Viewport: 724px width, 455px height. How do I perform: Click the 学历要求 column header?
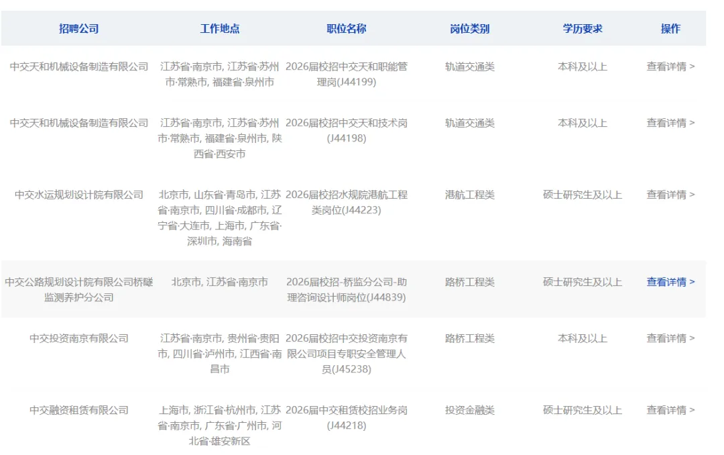click(x=583, y=29)
